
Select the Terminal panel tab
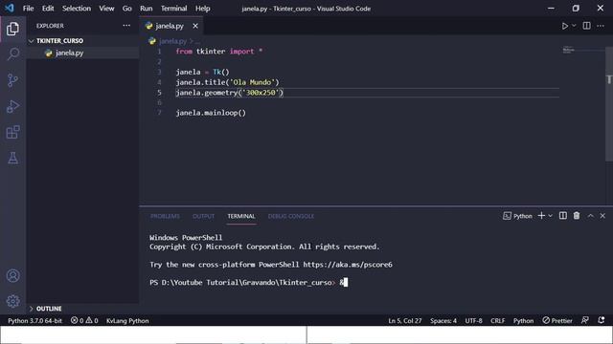241,216
